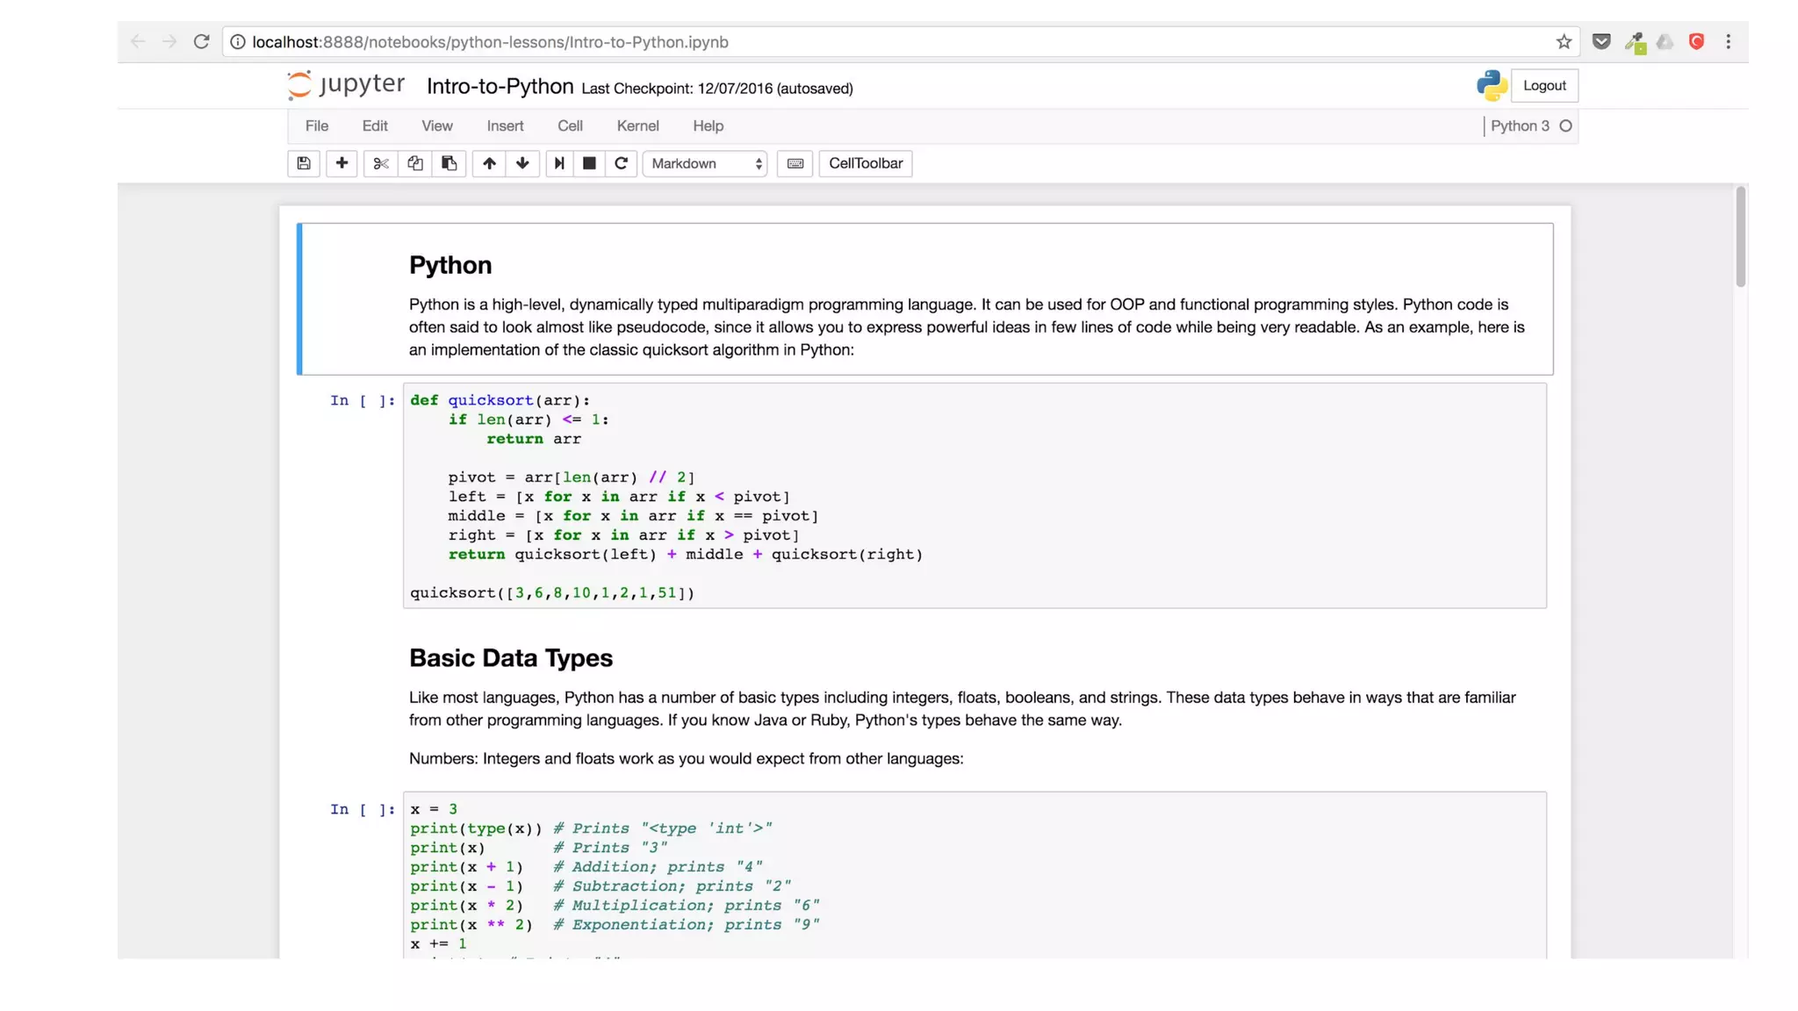Restart the kernel icon
This screenshot has height=1011, width=1798.
621,163
